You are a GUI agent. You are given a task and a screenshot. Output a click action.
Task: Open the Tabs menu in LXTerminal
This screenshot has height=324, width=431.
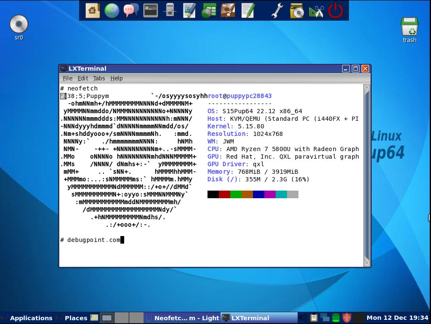(x=99, y=78)
